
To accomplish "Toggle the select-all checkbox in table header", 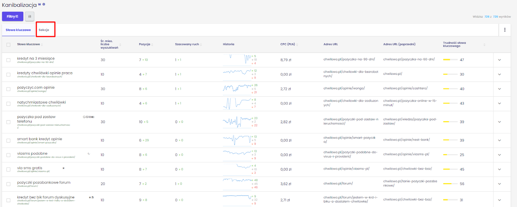I will click(8, 44).
